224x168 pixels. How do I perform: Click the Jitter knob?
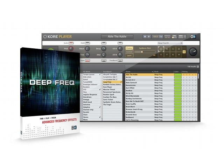coord(104,55)
